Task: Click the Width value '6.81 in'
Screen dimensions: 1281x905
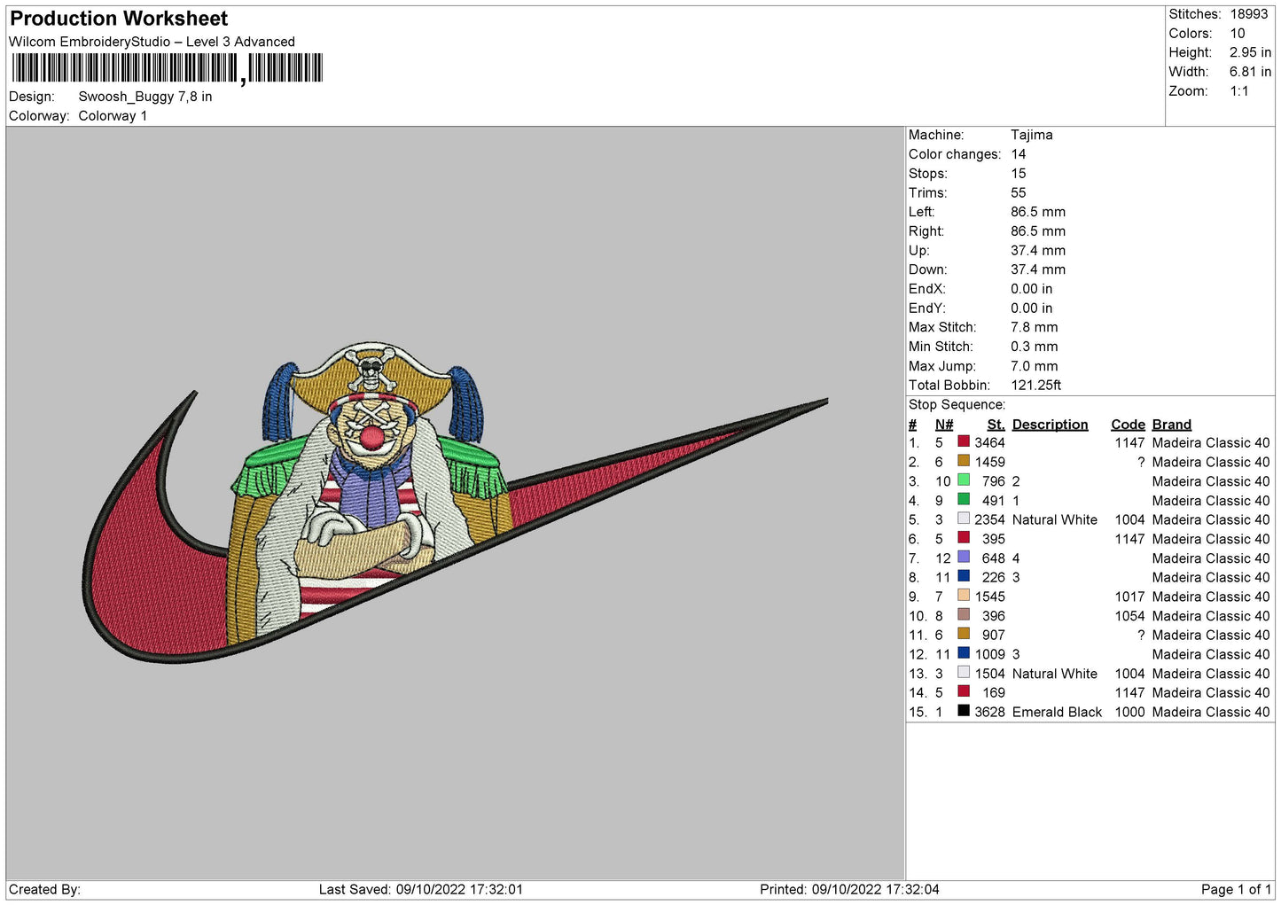Action: (x=1250, y=72)
